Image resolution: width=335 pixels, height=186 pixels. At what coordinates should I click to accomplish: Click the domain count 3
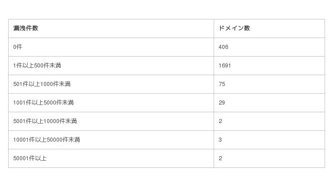click(x=220, y=140)
